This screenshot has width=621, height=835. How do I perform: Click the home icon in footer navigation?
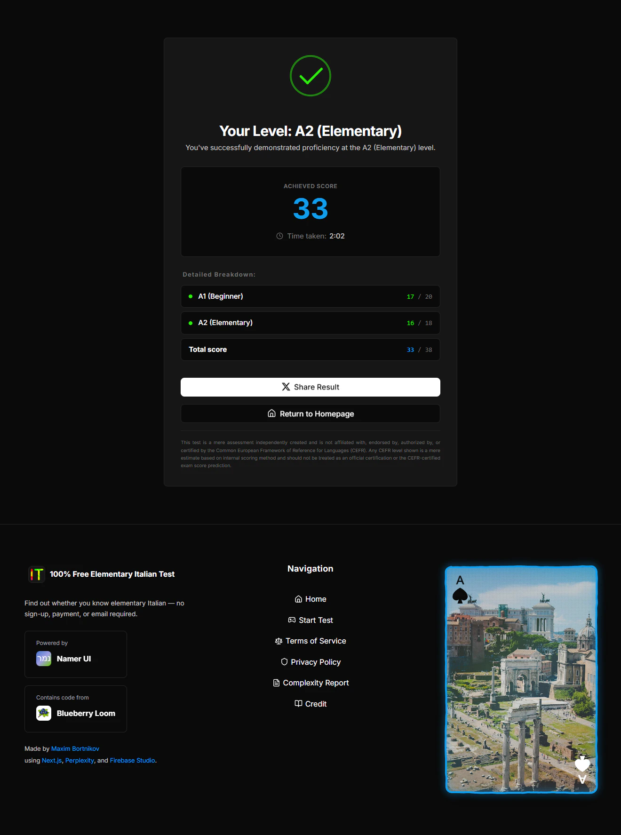tap(298, 599)
